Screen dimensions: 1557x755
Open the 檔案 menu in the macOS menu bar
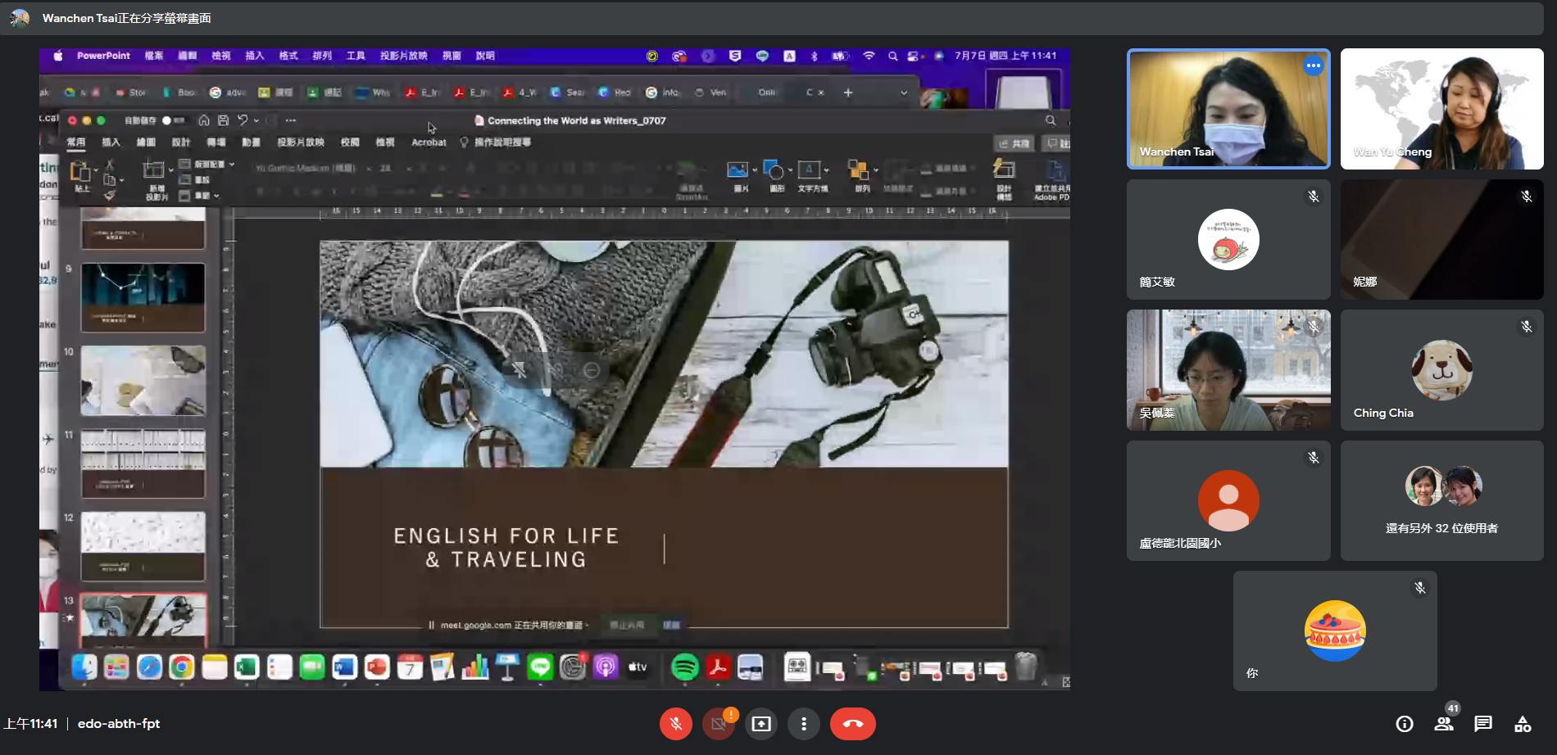point(154,56)
